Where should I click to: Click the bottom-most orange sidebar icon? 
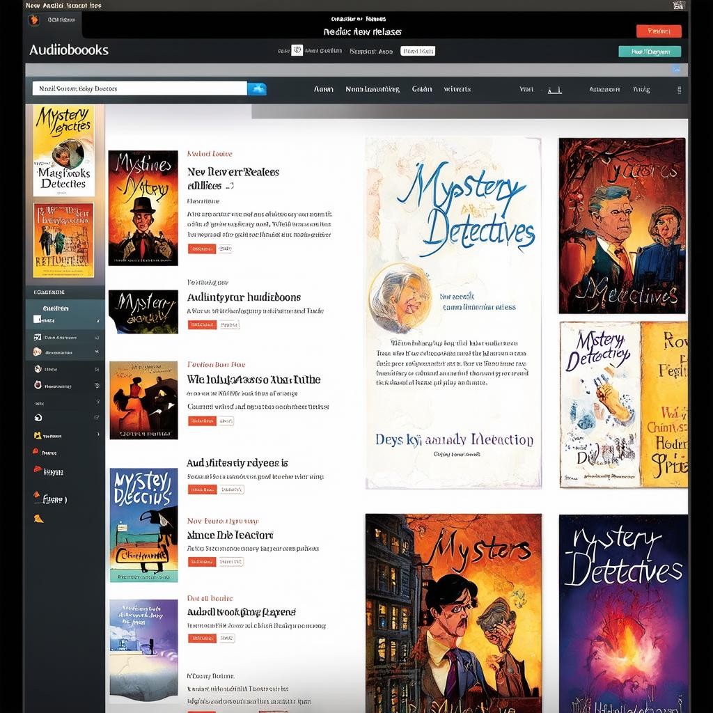tap(38, 518)
